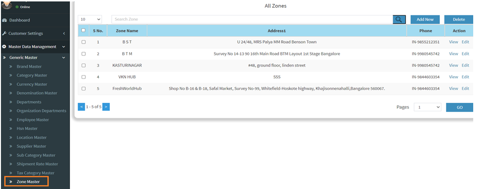Click the search magnifier icon
478x189 pixels.
coord(399,20)
